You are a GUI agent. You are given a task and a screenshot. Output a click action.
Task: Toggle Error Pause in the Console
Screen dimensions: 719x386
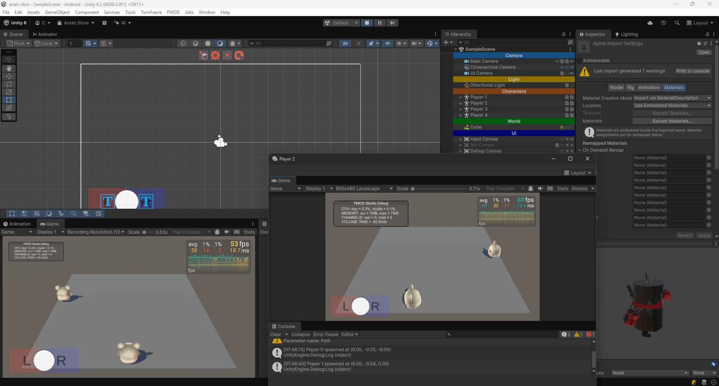coord(326,334)
